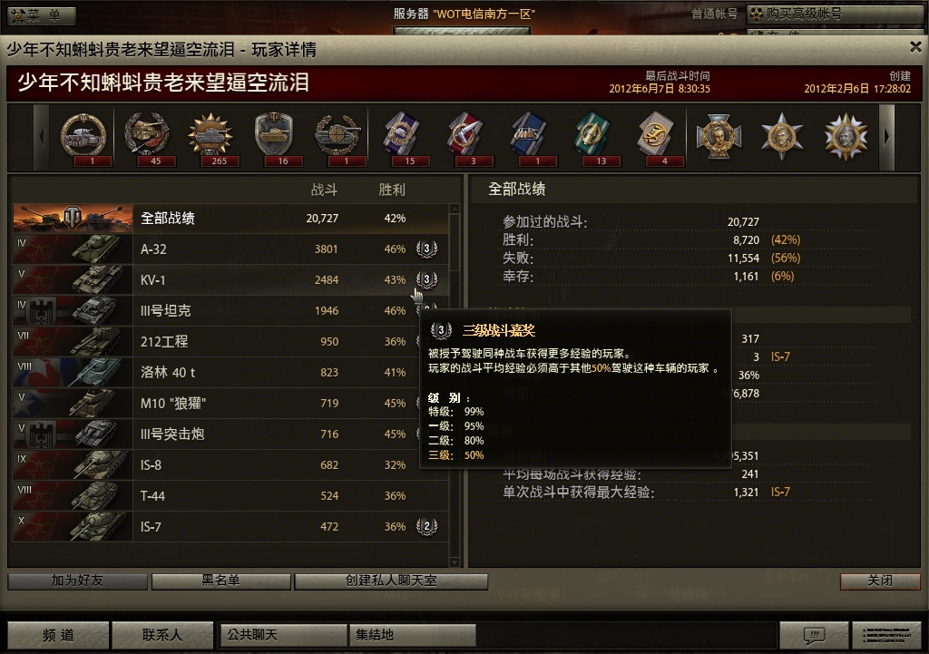Click the 加为好友 button

click(78, 581)
